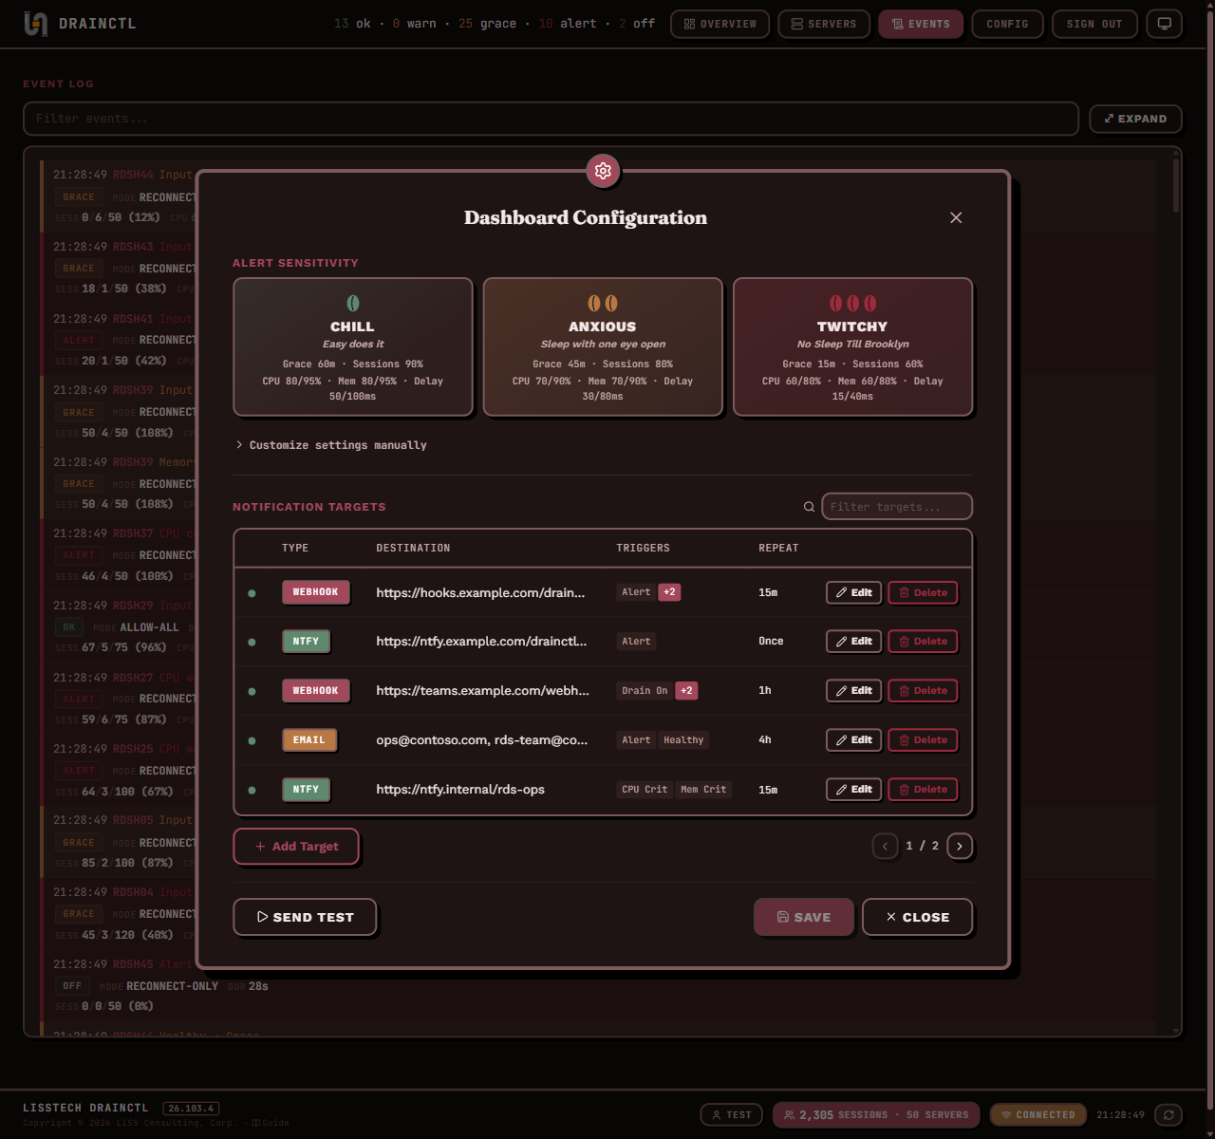Click the green status dot for hooks.example.com row
Image resolution: width=1215 pixels, height=1139 pixels.
coord(252,593)
